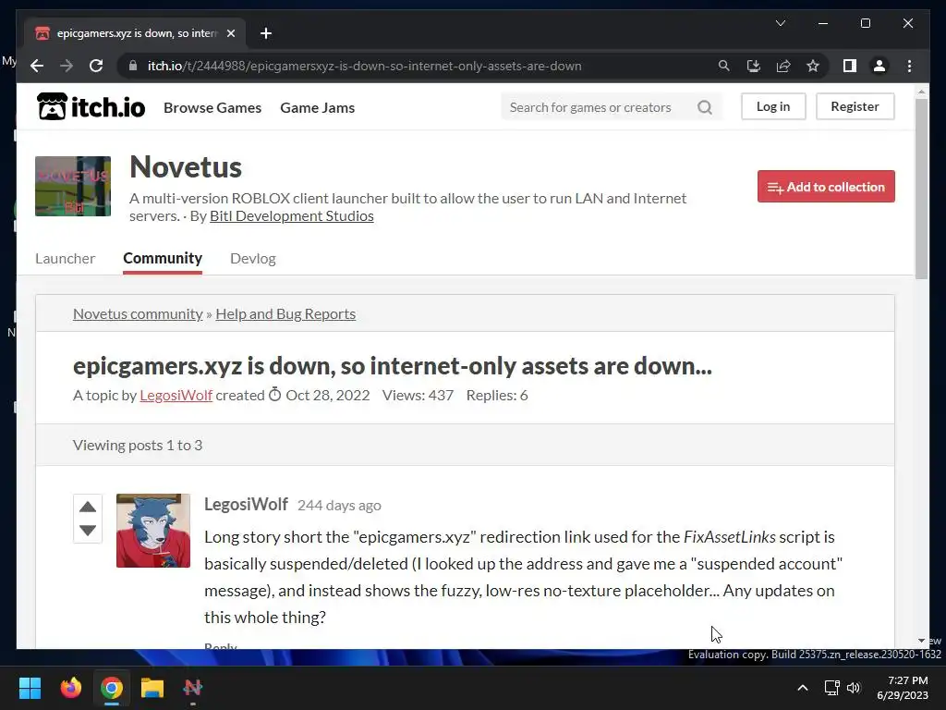Click the network icon in system tray
The width and height of the screenshot is (946, 710).
[832, 688]
